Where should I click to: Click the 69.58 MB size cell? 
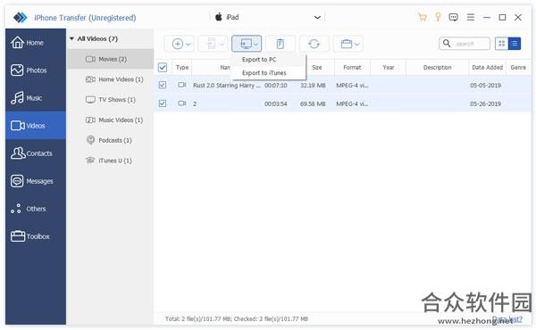pos(313,103)
